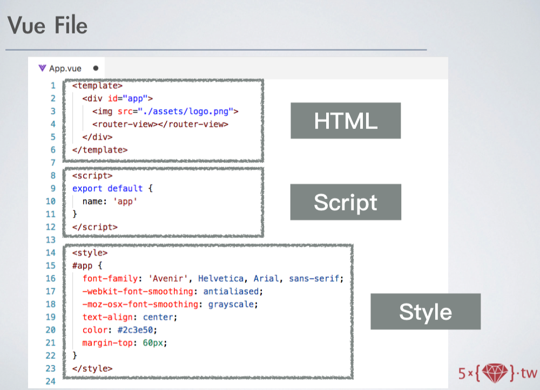Click the name: 'app' line
This screenshot has width=540, height=390.
pyautogui.click(x=110, y=201)
